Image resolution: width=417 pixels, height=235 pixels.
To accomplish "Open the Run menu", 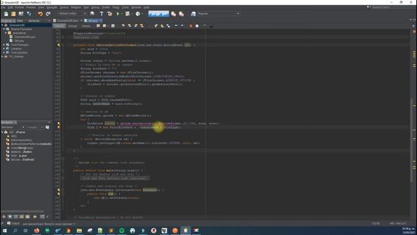I will tap(86, 7).
